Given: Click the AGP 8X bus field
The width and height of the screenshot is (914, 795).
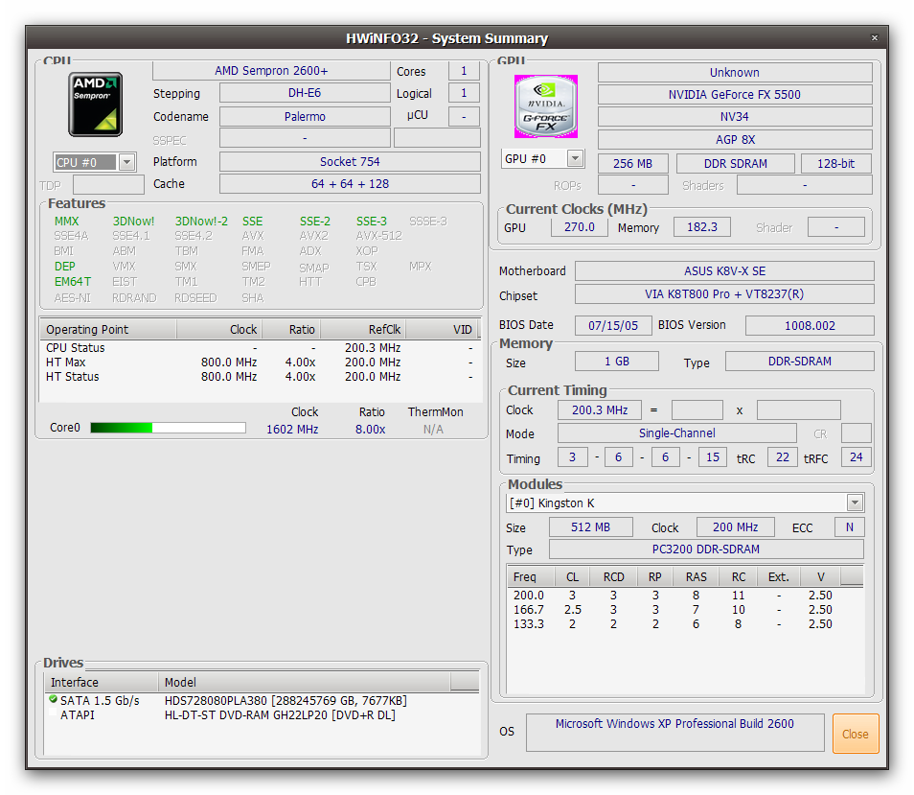Looking at the screenshot, I should [x=735, y=140].
